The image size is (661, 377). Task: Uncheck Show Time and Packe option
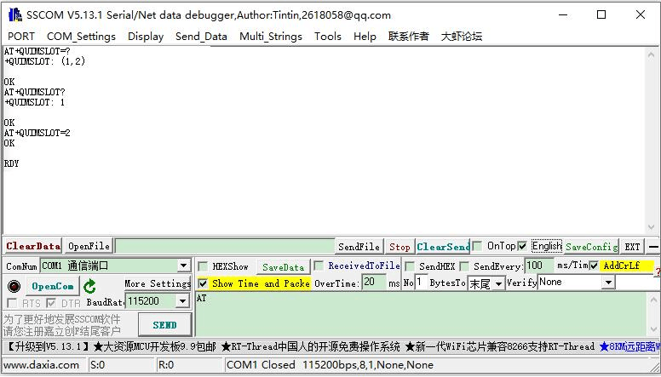pyautogui.click(x=203, y=283)
